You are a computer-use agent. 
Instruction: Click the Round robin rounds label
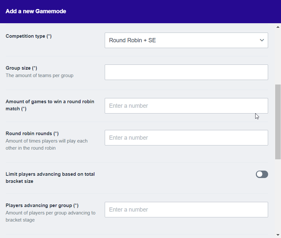point(32,134)
